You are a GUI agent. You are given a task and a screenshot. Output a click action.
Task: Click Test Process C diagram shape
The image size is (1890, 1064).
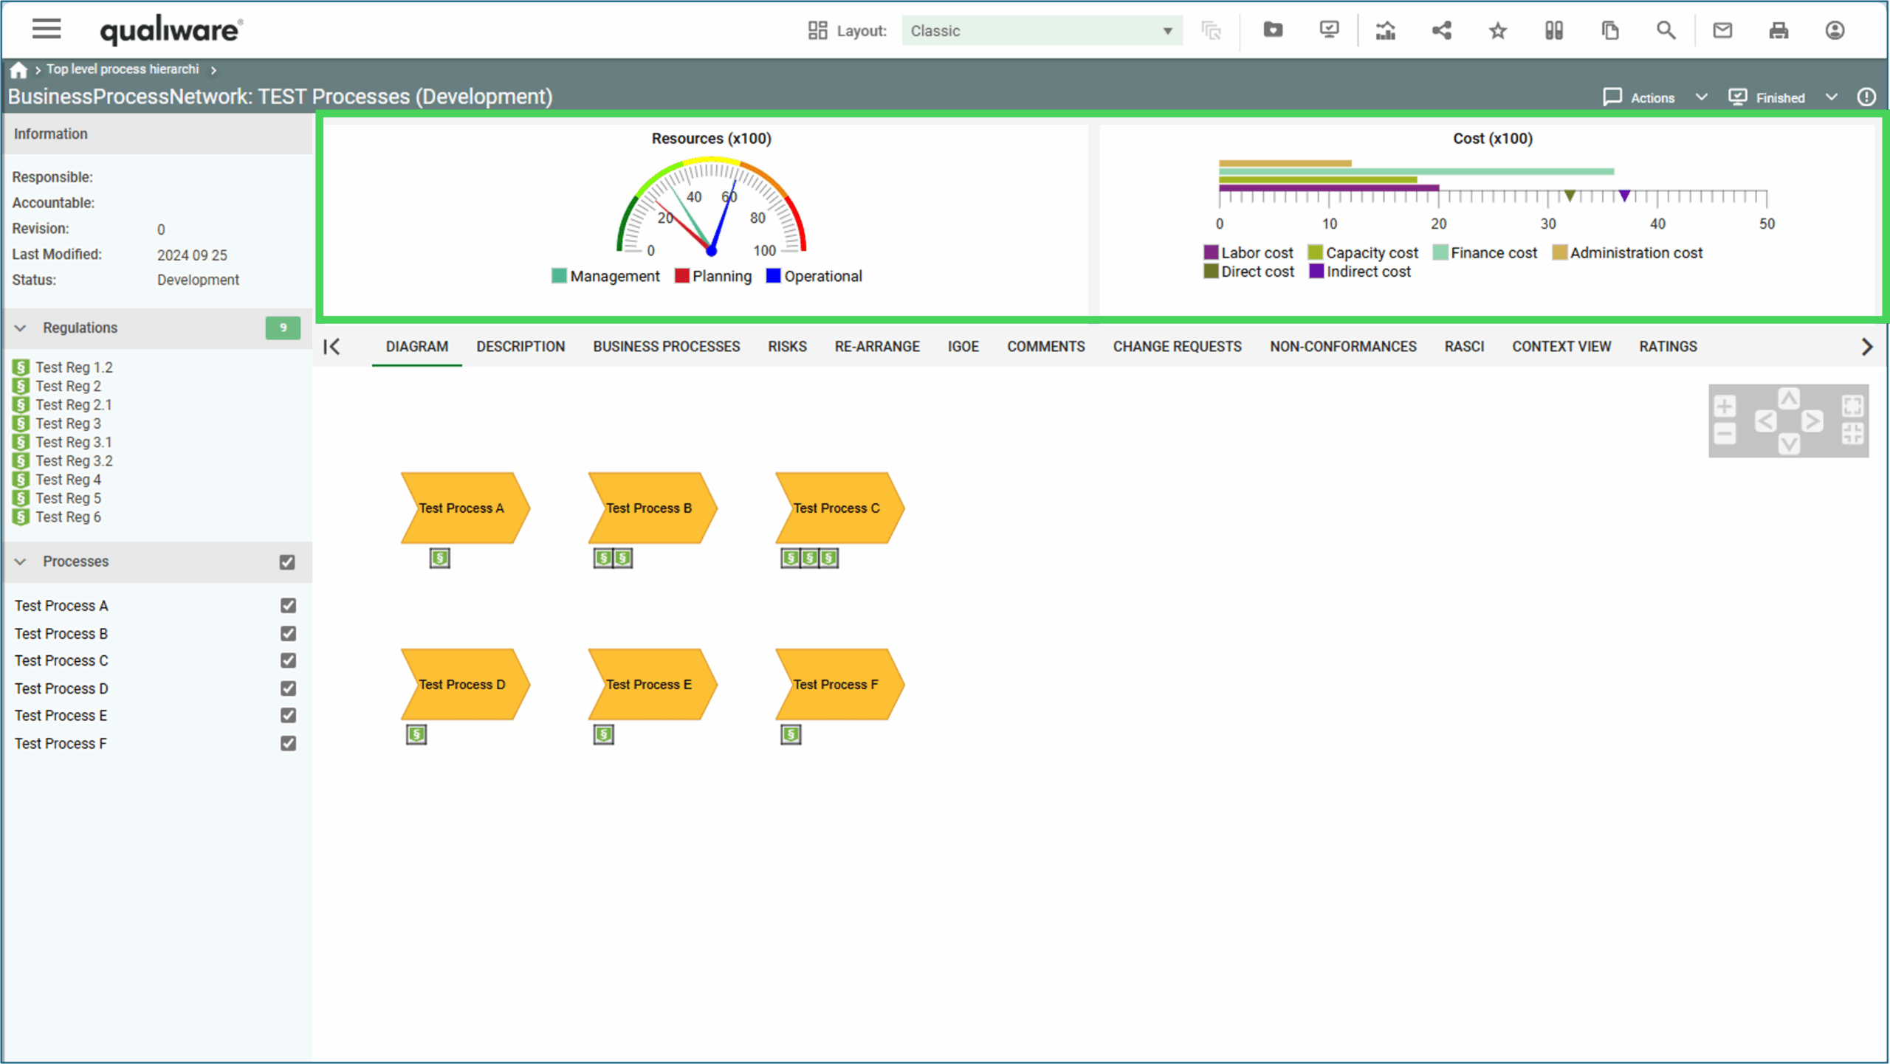tap(836, 508)
